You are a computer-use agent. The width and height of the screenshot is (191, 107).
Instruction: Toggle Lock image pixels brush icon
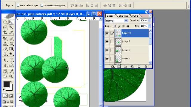(x=119, y=26)
